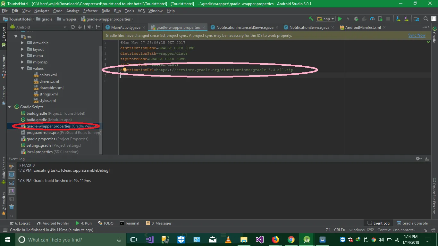The height and width of the screenshot is (246, 438).
Task: Click the Sync Now link
Action: (417, 35)
